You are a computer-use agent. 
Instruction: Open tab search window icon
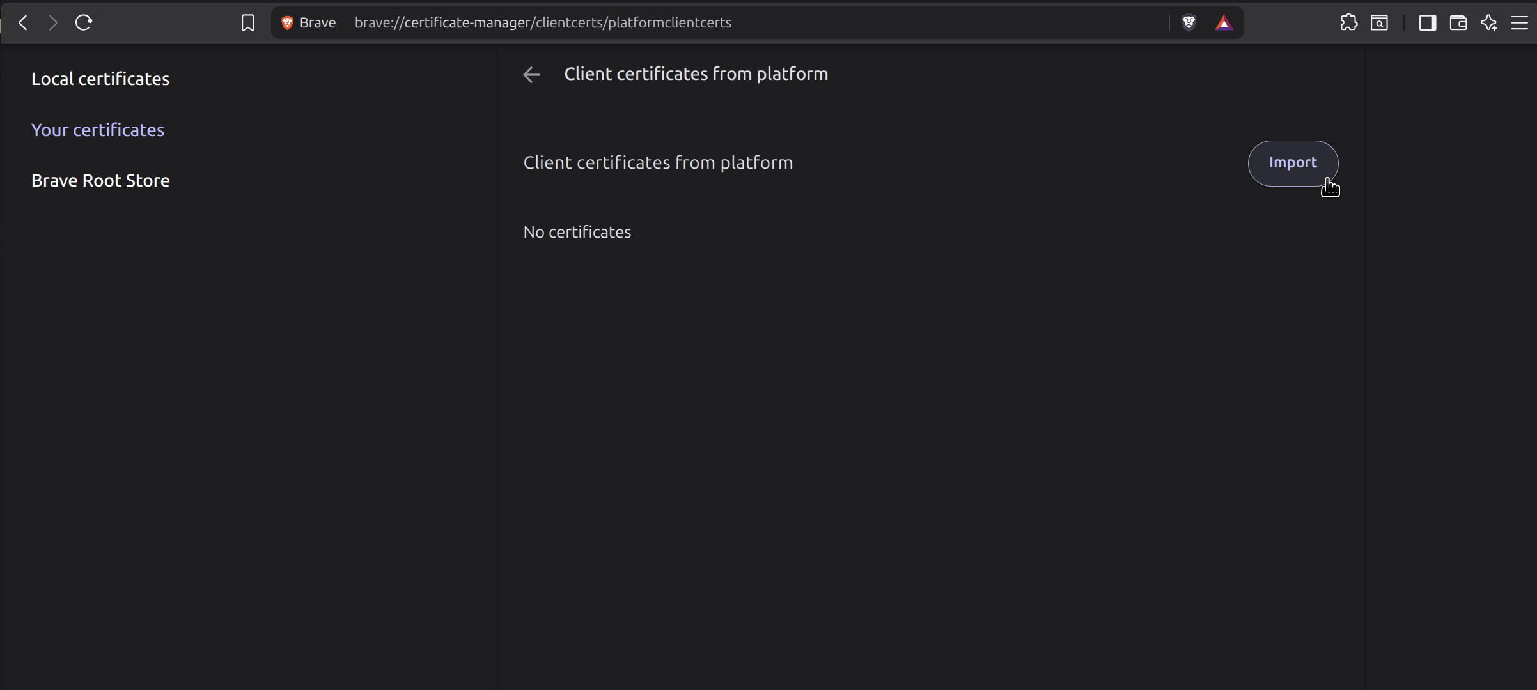click(1379, 23)
